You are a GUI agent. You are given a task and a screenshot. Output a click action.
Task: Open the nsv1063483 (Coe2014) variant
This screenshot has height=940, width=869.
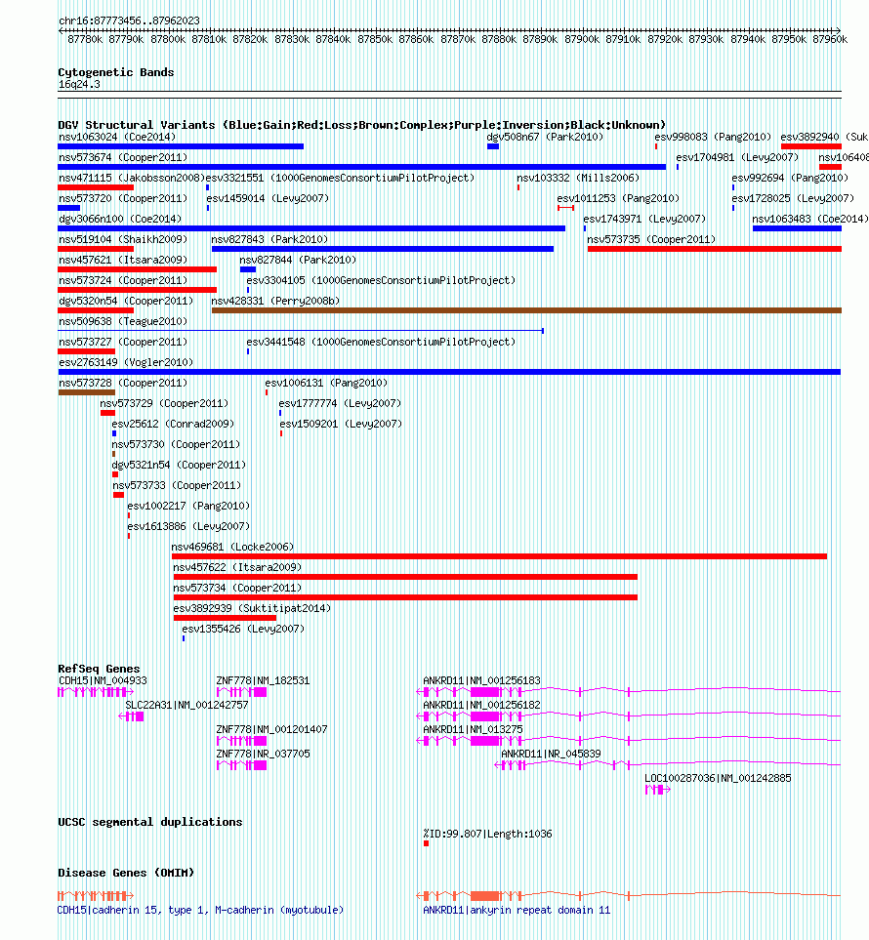pyautogui.click(x=810, y=219)
